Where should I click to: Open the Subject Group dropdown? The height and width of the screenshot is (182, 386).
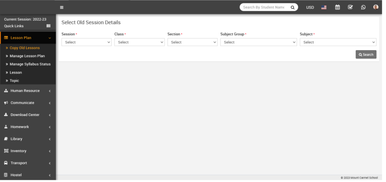click(258, 42)
